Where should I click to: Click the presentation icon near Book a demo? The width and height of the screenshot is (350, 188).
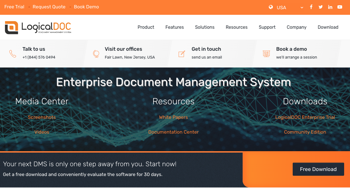click(x=266, y=54)
